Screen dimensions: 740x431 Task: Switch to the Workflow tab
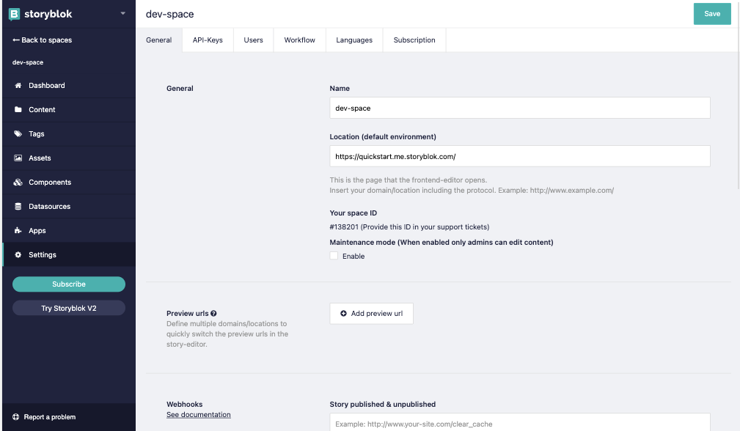pos(300,40)
